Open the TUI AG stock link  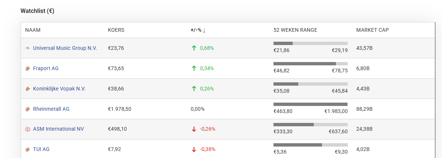pos(41,150)
